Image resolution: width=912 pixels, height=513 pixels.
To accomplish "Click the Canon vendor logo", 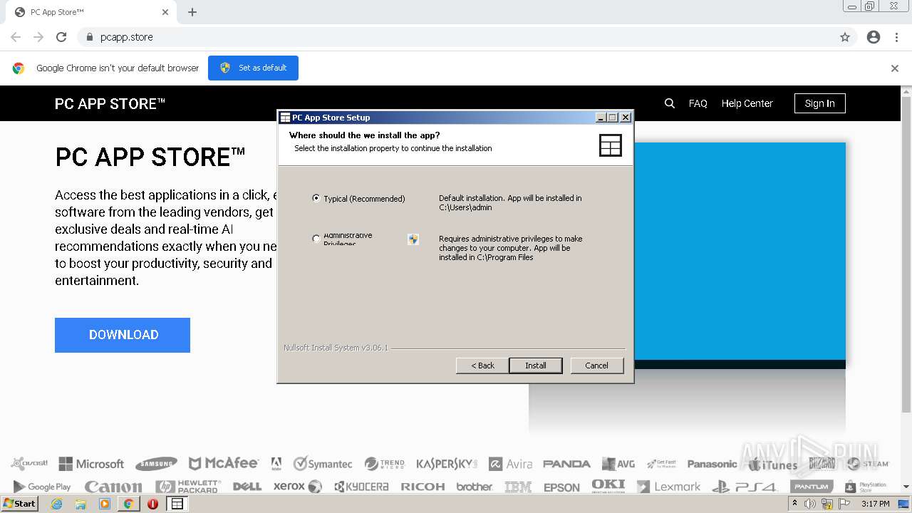I will (x=113, y=487).
